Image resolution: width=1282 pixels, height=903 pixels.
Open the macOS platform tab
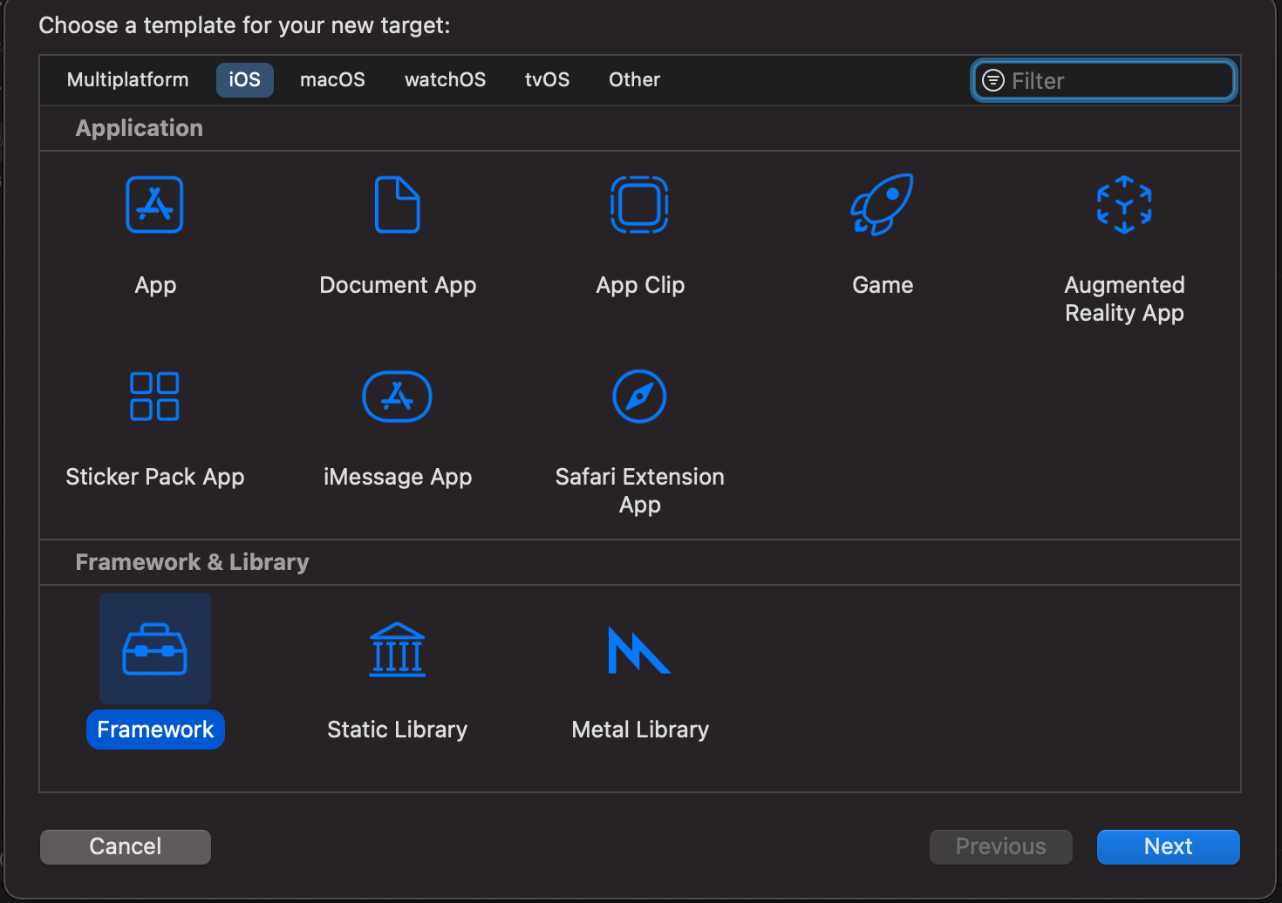pos(333,79)
